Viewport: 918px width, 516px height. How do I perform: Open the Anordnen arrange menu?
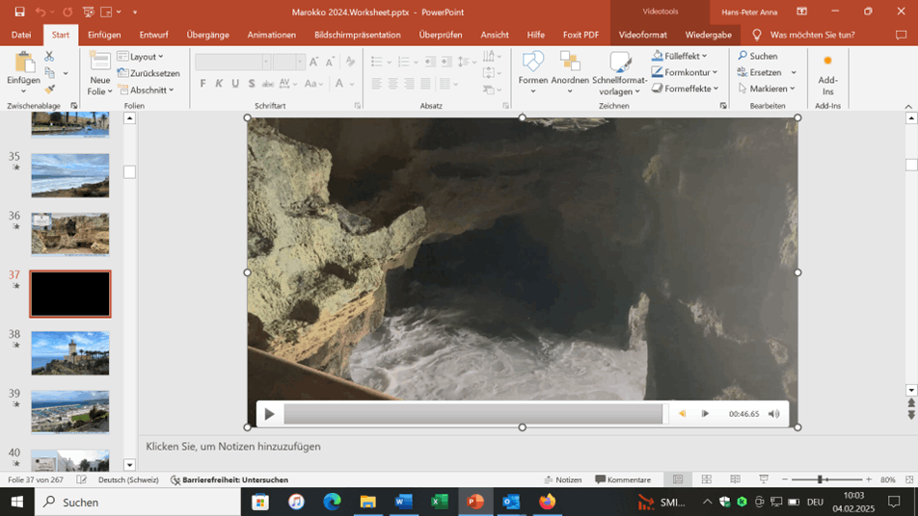point(570,73)
